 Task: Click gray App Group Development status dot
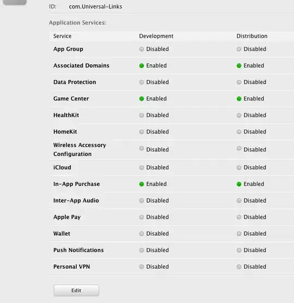142,49
